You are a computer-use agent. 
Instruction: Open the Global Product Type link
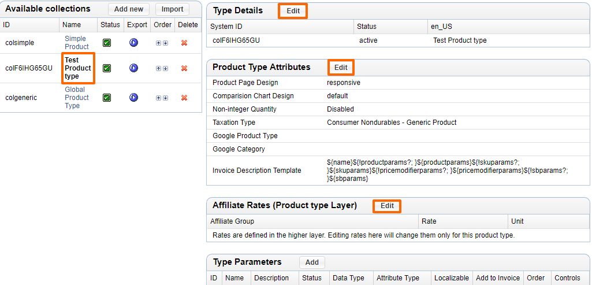(75, 98)
